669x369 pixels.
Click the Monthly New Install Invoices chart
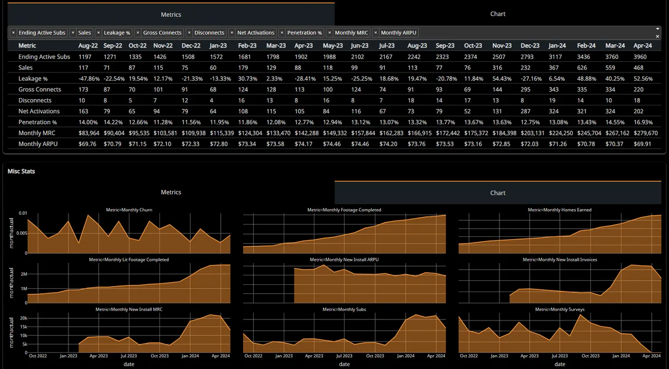point(560,283)
